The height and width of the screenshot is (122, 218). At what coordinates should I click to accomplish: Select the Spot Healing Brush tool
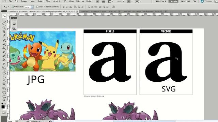4,40
